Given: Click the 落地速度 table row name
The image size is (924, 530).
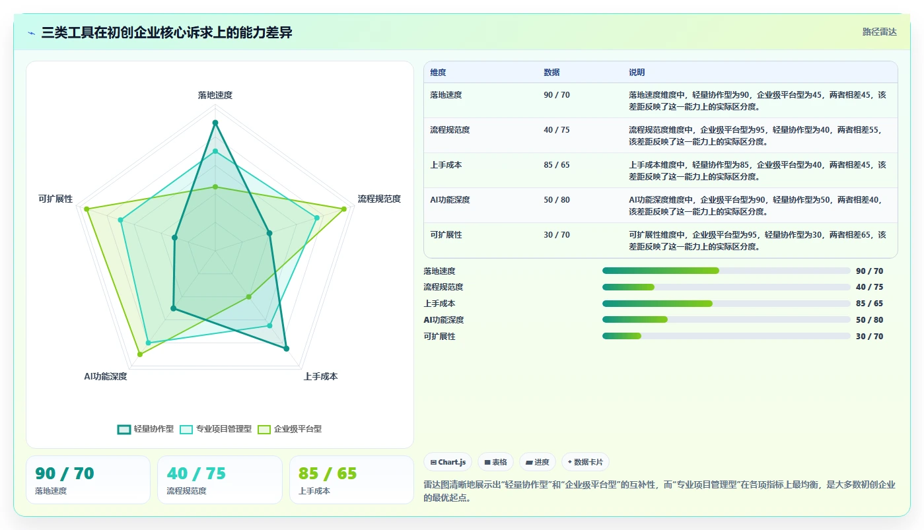Looking at the screenshot, I should point(446,95).
